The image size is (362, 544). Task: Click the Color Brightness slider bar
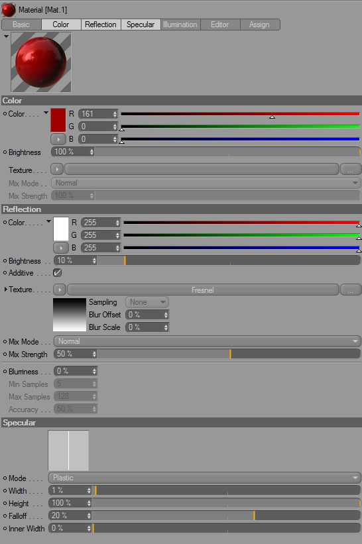pyautogui.click(x=227, y=152)
